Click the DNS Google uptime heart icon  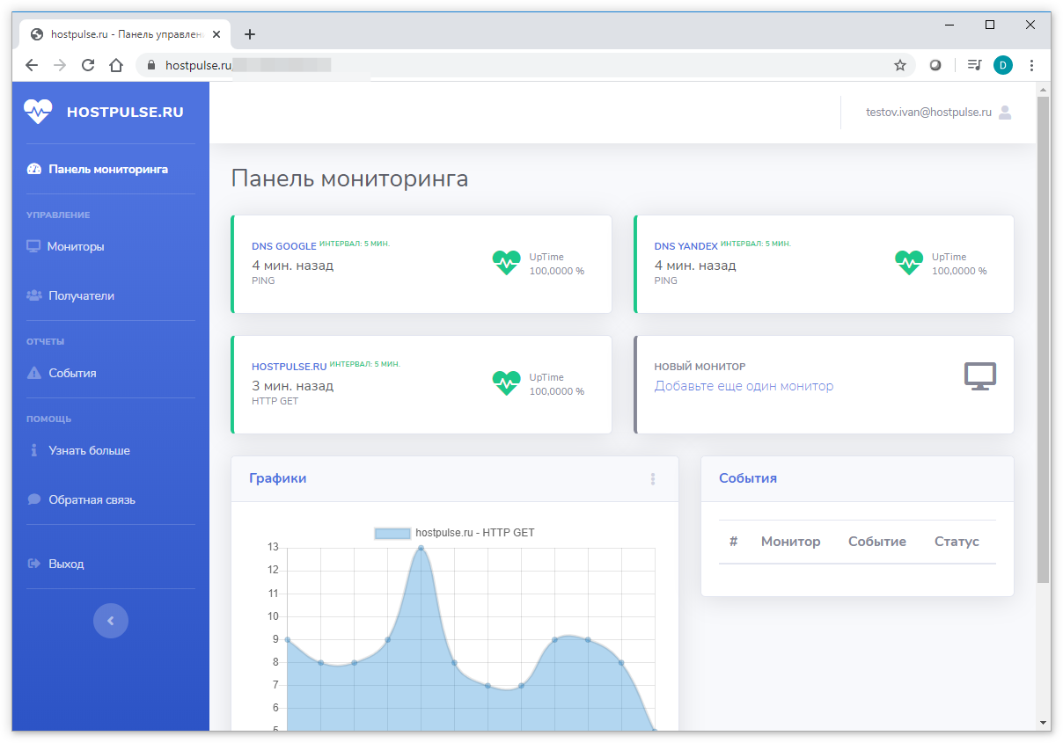click(x=506, y=263)
